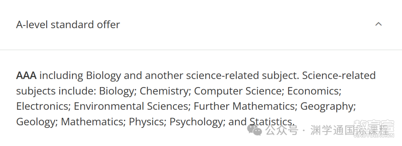The image size is (402, 146).
Task: Click Computer Science in the subject list
Action: click(x=237, y=91)
